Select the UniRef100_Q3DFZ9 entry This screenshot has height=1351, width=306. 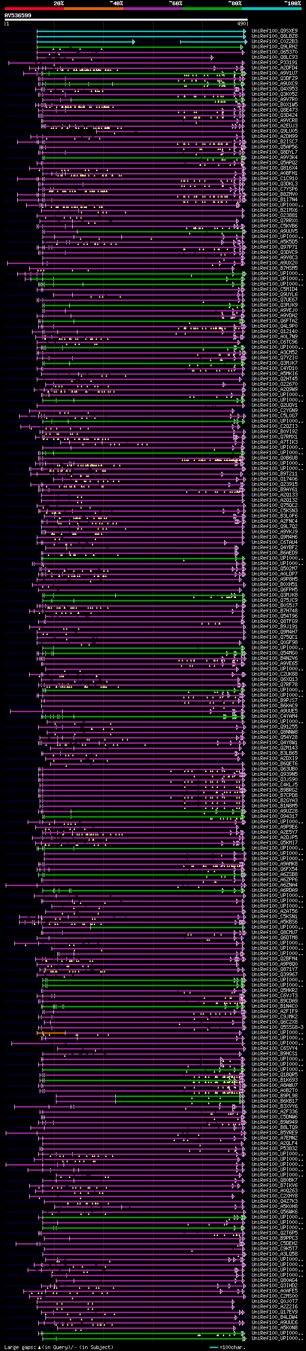(x=274, y=78)
